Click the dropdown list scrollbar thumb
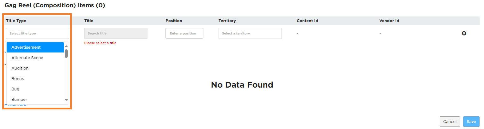484x129 pixels. [66, 53]
